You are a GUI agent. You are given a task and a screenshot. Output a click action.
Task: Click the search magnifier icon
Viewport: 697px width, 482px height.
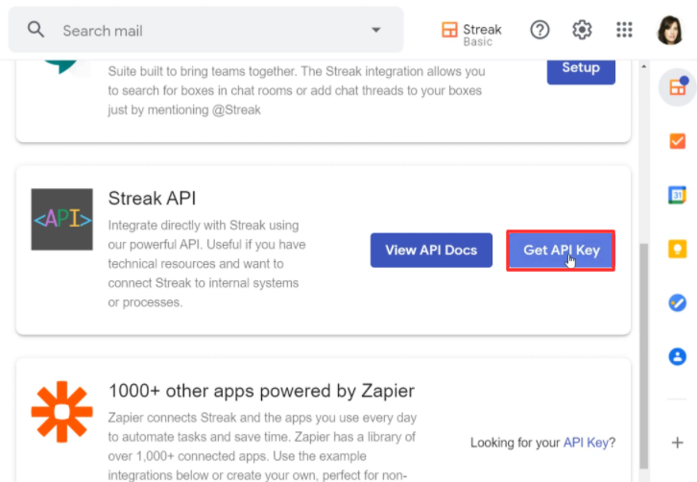click(x=36, y=30)
